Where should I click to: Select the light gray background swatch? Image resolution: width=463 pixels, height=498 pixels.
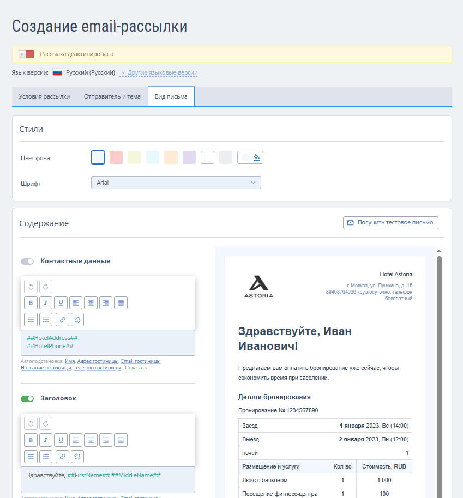pyautogui.click(x=226, y=157)
